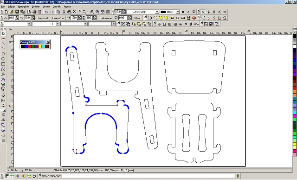Open the third empty style dropdown
The width and height of the screenshot is (297, 180).
(x=85, y=24)
